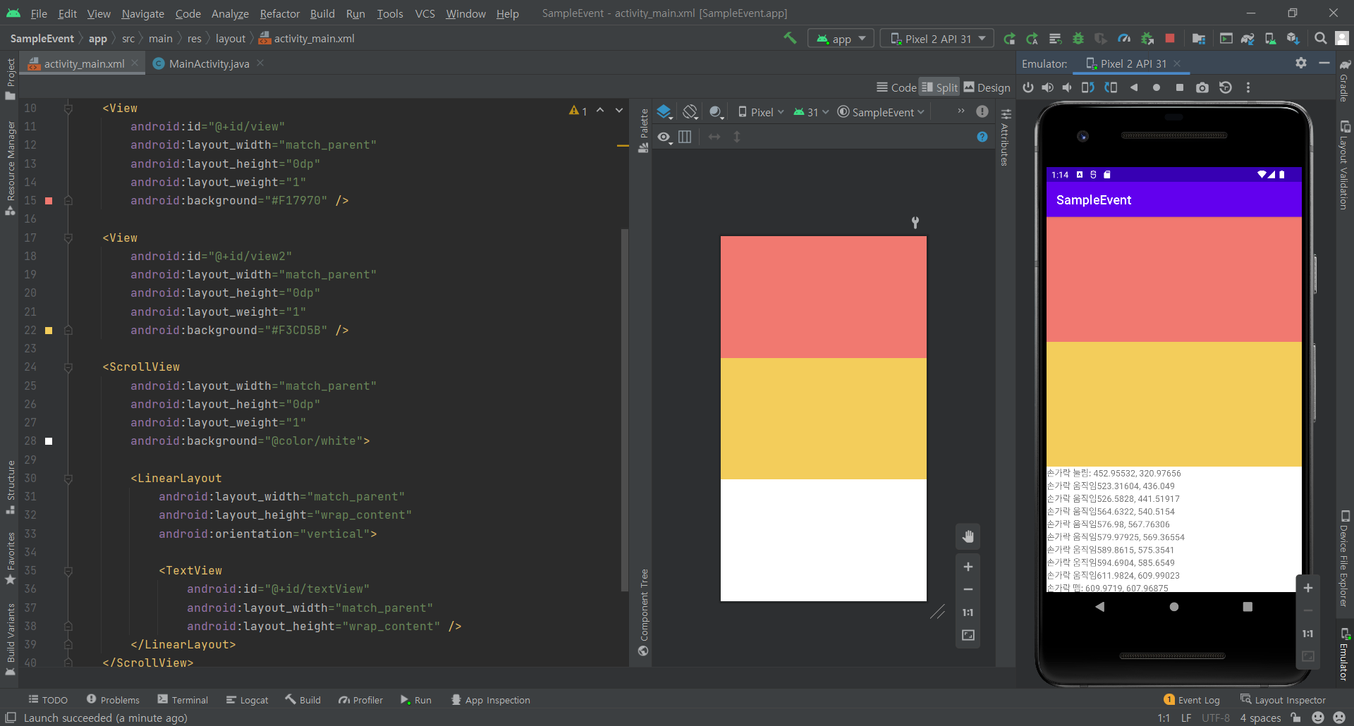Screen dimensions: 1354x726
Task: Open the Night Mode dropdown
Action: [x=716, y=111]
